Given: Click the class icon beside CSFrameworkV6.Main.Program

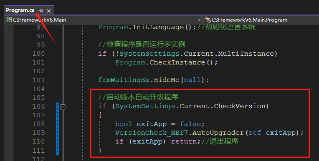Looking at the screenshot, I should pos(208,20).
